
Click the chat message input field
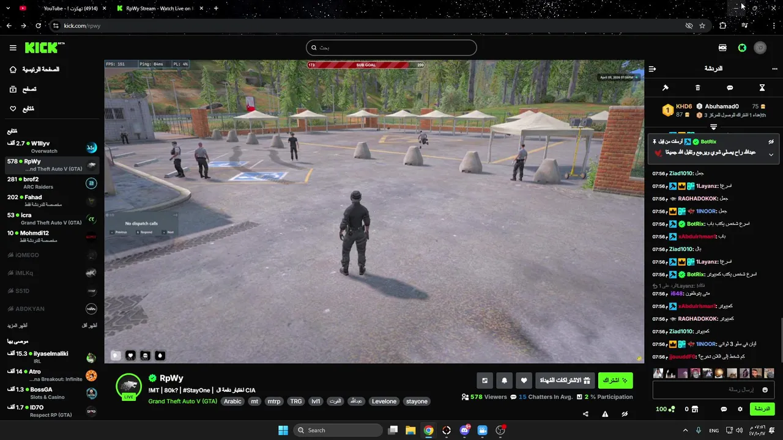click(713, 389)
